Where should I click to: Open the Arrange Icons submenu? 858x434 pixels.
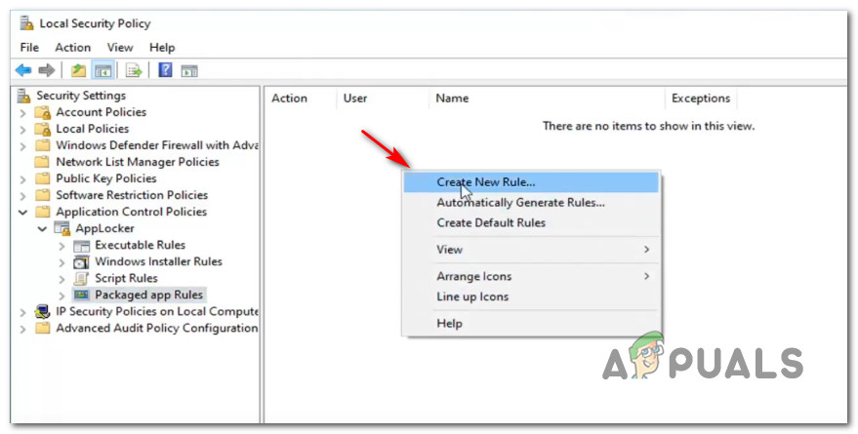tap(531, 276)
